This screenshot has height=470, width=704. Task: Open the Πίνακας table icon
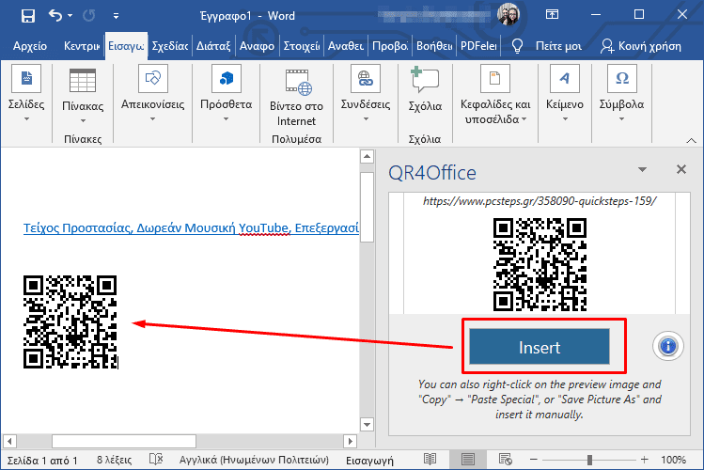click(x=83, y=82)
